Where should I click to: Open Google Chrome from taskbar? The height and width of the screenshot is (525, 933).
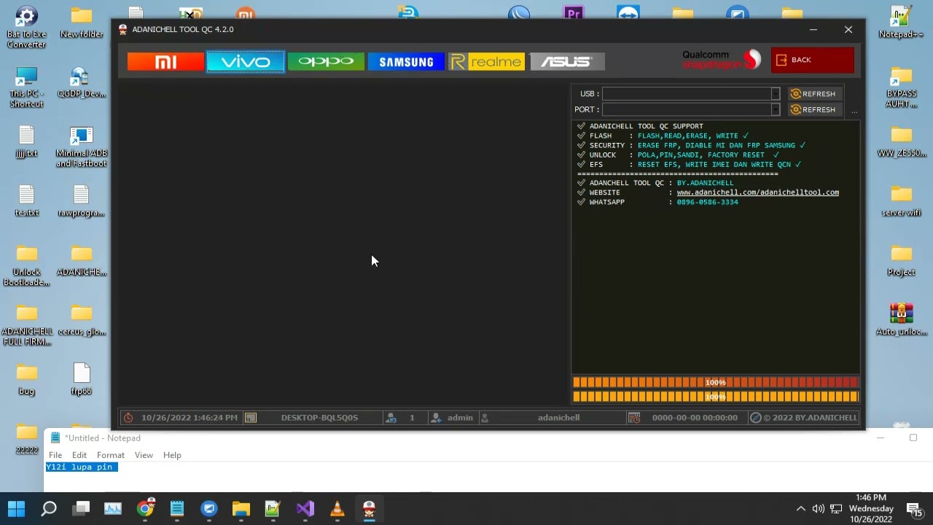(145, 508)
